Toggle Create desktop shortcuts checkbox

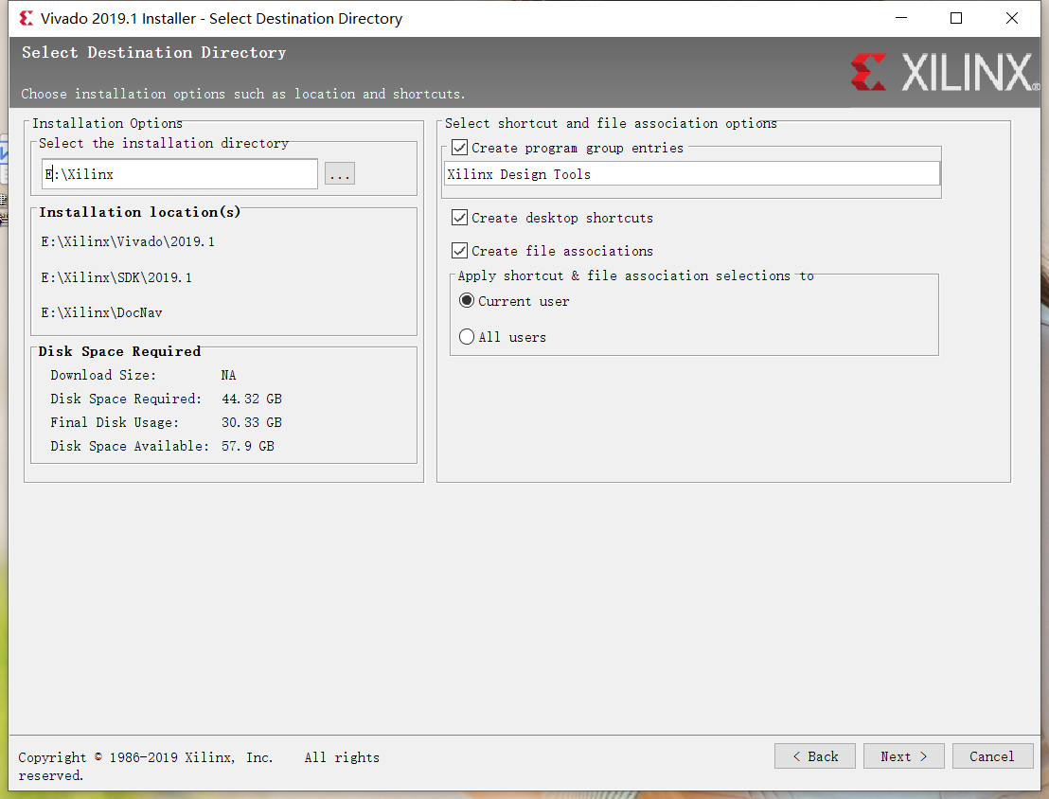(x=459, y=218)
